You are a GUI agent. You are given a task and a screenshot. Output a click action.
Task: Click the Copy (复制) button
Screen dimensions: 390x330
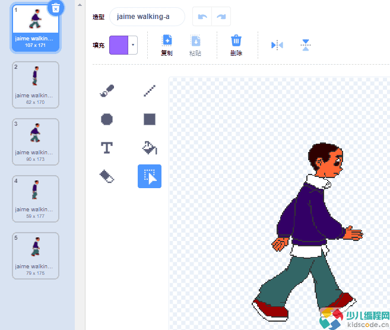(x=167, y=45)
